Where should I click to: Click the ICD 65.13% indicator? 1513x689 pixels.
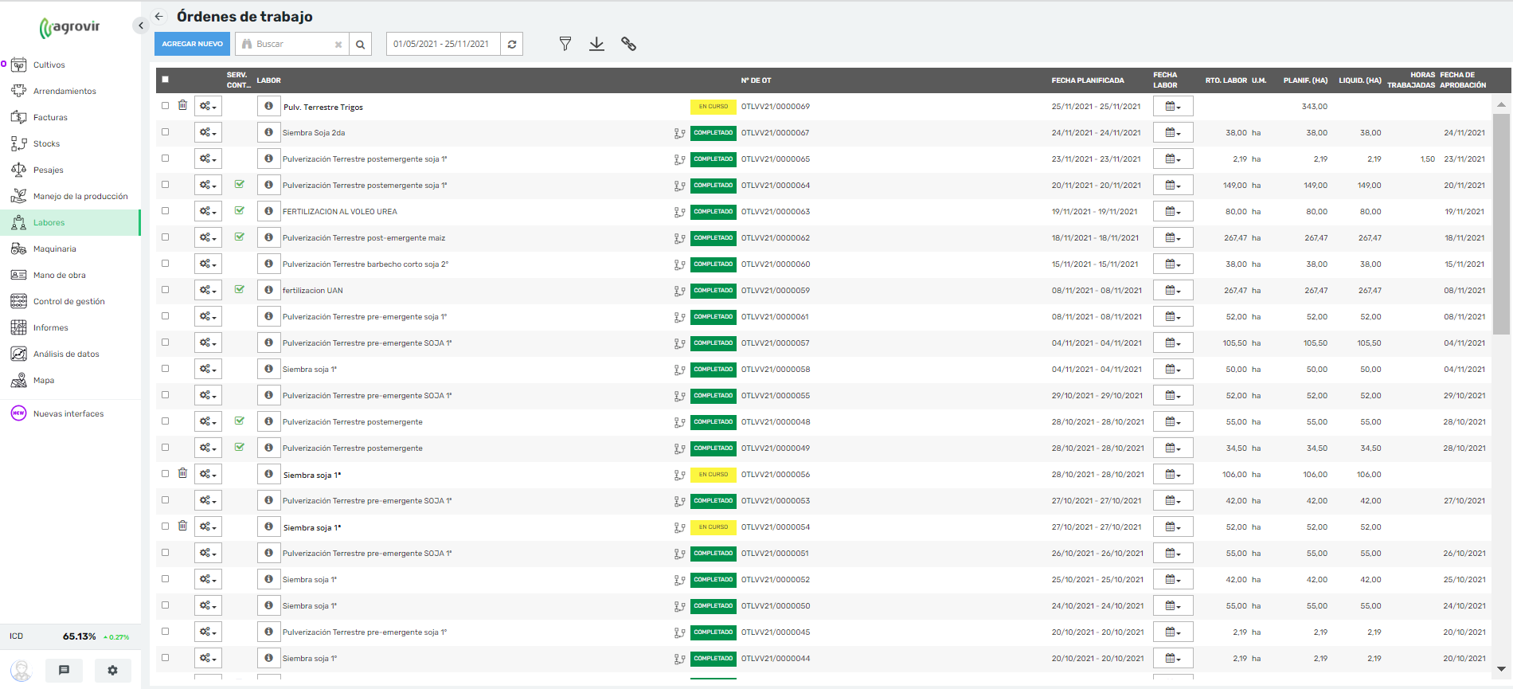point(70,636)
